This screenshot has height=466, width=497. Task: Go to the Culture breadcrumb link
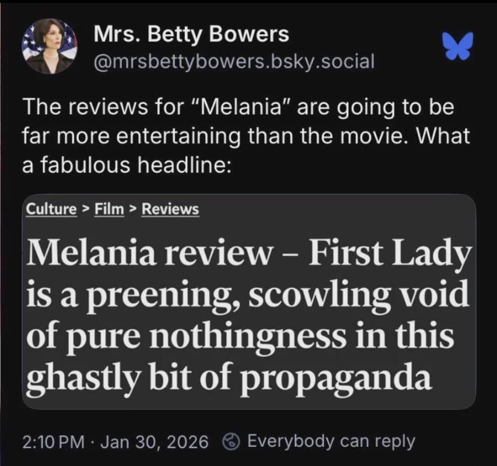[x=51, y=209]
